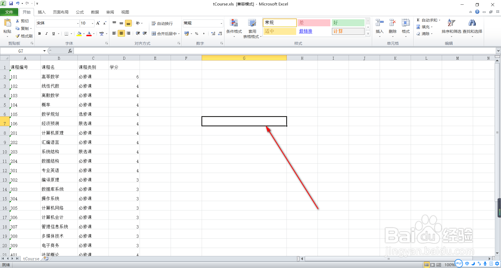Apply the Calculation (计算) cell style
This screenshot has width=501, height=268.
pyautogui.click(x=348, y=31)
